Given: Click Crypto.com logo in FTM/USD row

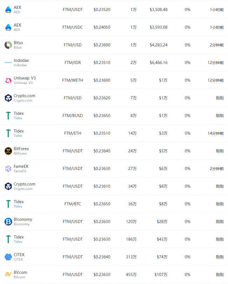Looking at the screenshot, I should (8, 98).
